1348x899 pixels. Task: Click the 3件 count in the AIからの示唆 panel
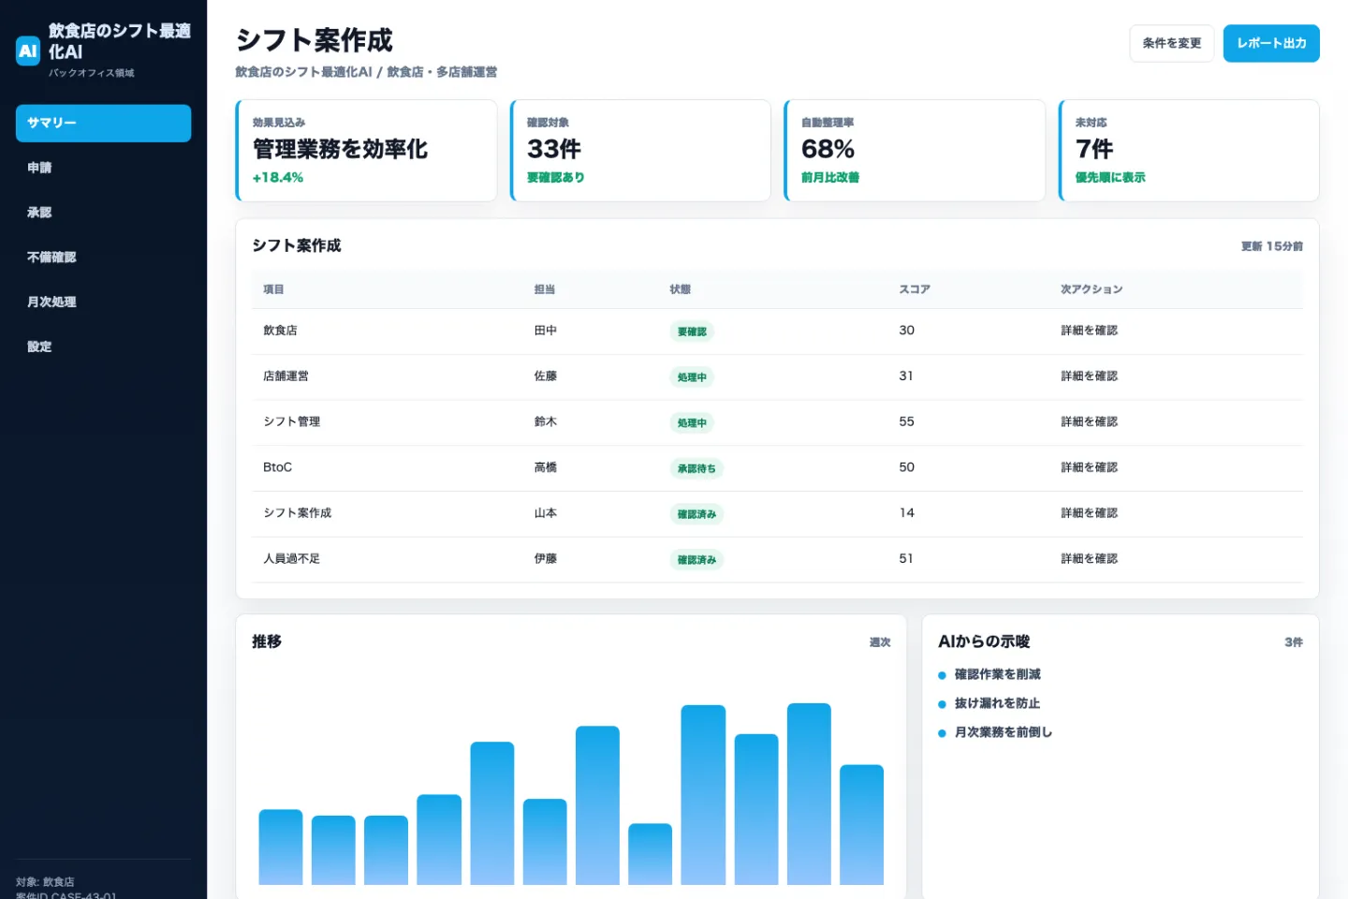pyautogui.click(x=1294, y=642)
